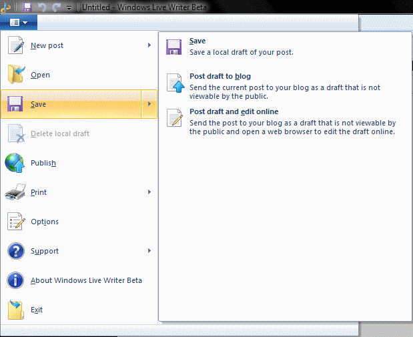This screenshot has width=413, height=337.
Task: Click the Post draft and edit online pencil icon
Action: point(175,117)
